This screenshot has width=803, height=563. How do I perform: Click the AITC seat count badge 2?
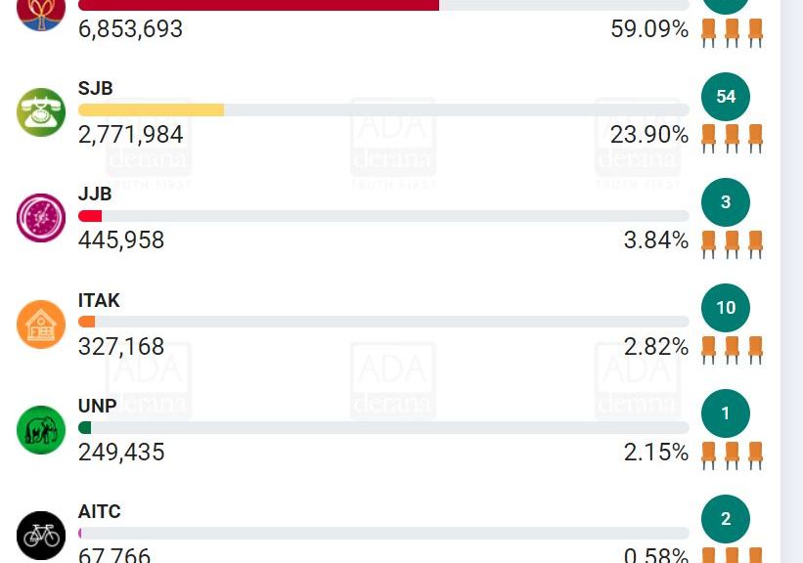(726, 519)
